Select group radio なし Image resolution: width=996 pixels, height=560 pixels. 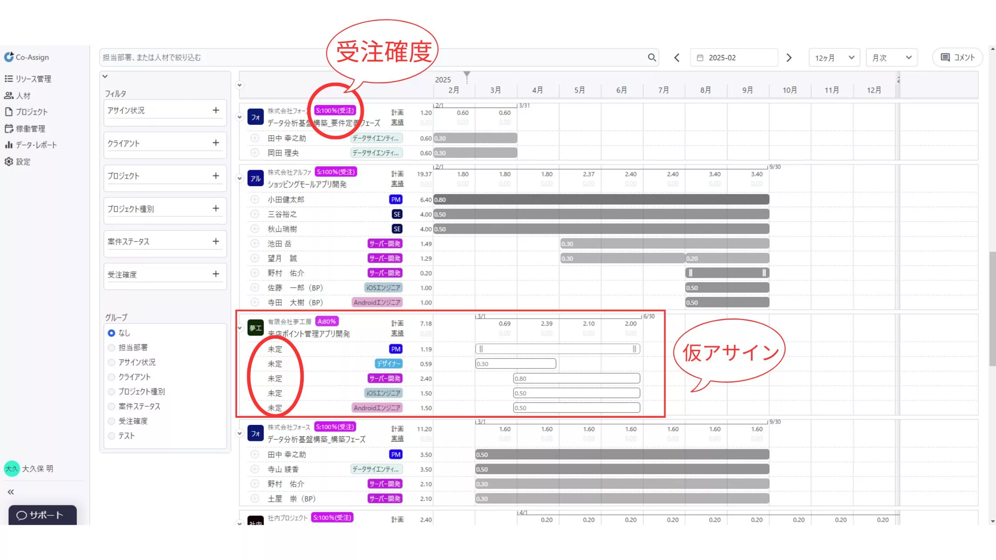(112, 333)
